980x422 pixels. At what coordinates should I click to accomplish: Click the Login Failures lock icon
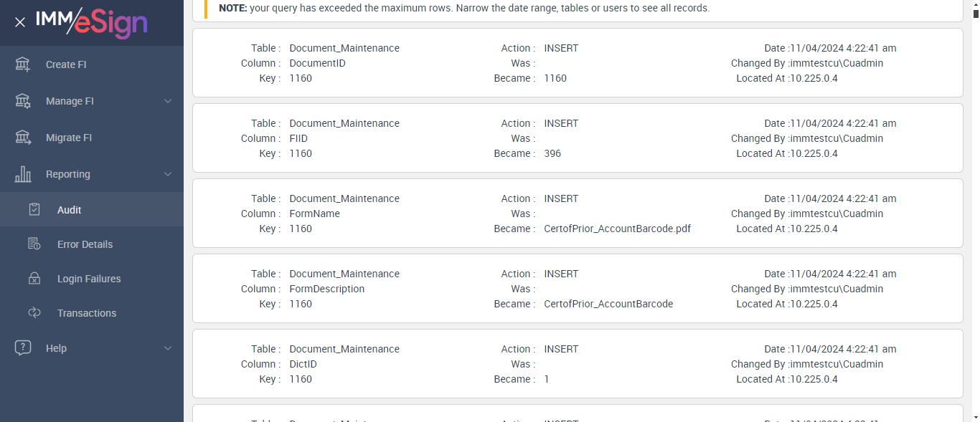coord(34,279)
